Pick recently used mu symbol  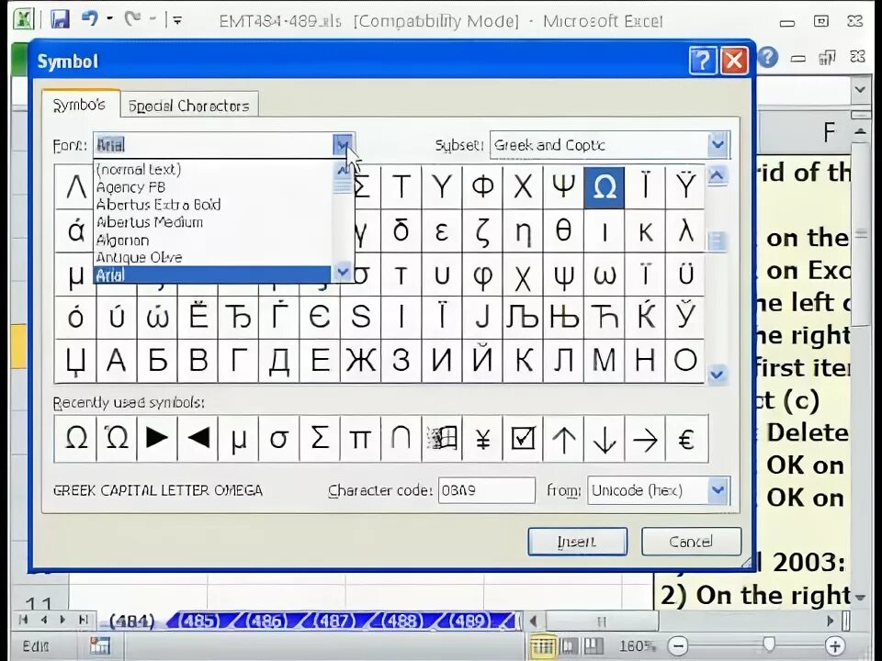coord(239,439)
